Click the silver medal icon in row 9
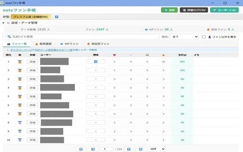The image size is (243, 152). pos(20,131)
